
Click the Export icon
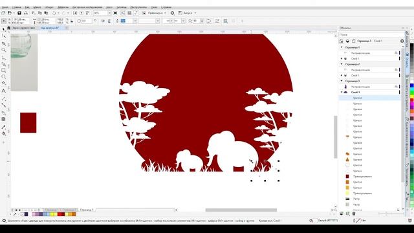pyautogui.click(x=82, y=13)
